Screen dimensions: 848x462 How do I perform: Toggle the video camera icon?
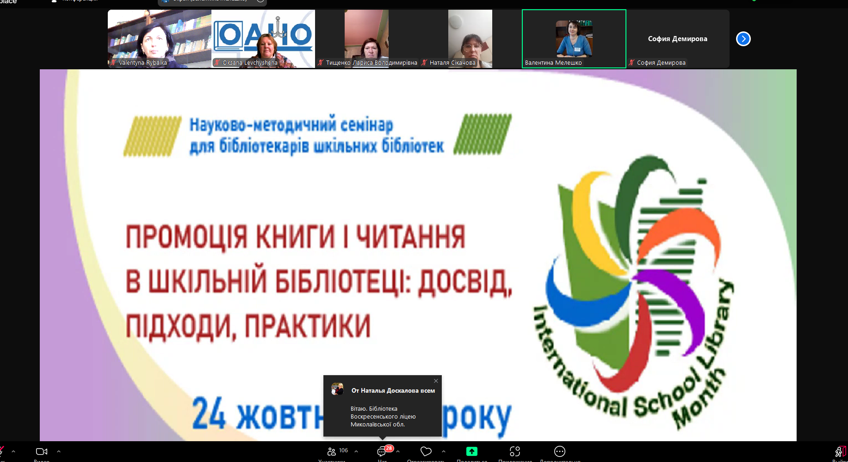pyautogui.click(x=42, y=451)
